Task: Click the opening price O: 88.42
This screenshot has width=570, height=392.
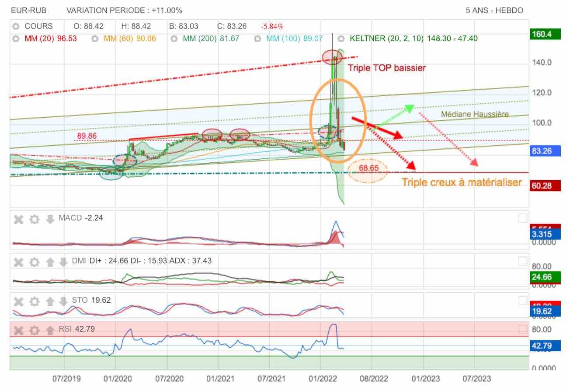Action: [x=87, y=26]
